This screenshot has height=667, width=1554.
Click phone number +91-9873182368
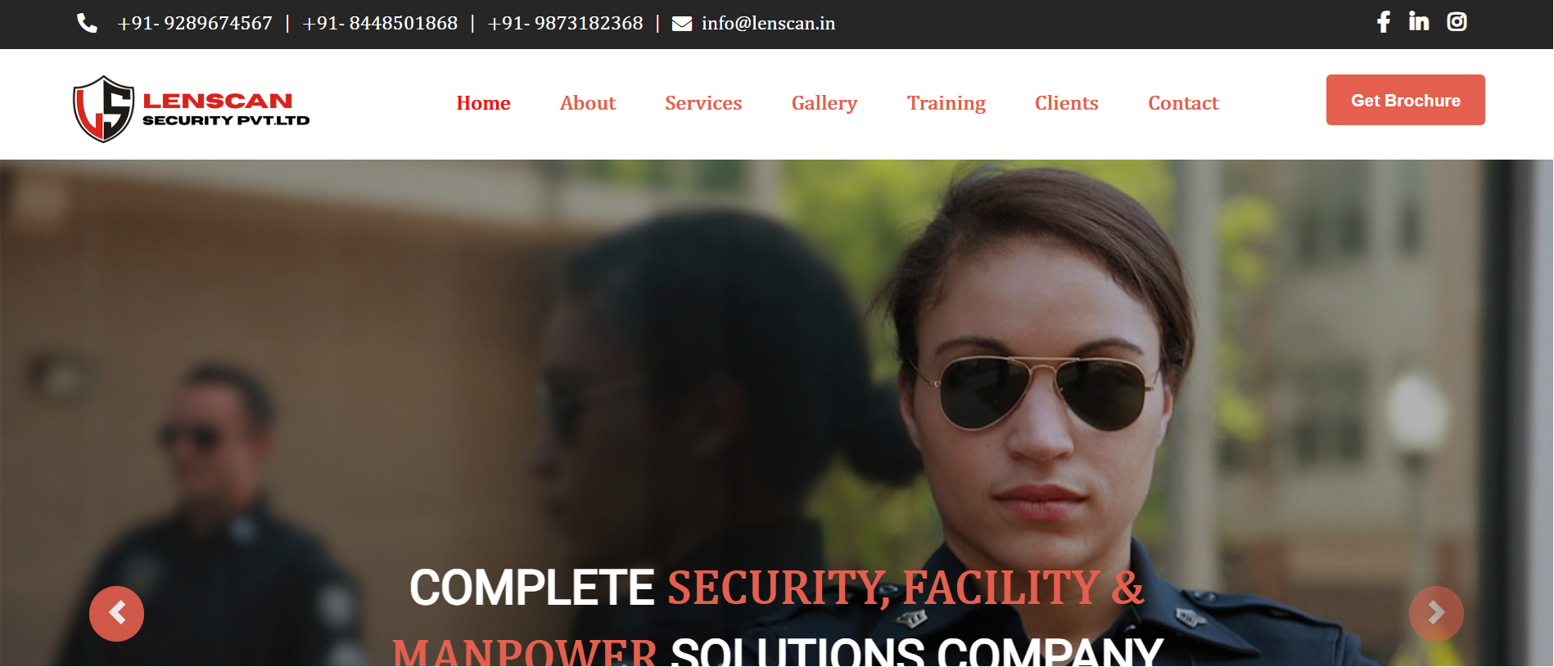(566, 23)
